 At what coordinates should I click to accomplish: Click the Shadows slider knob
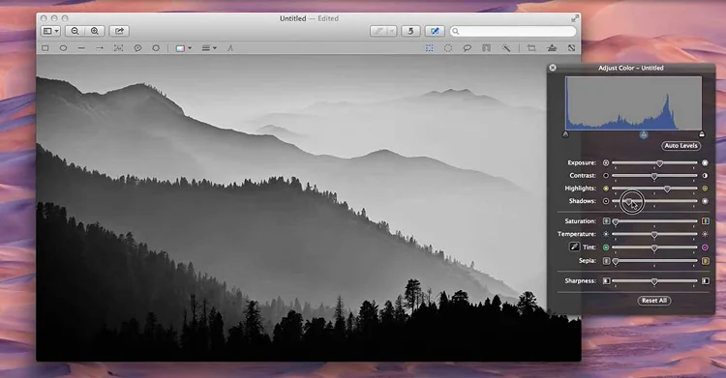click(628, 202)
